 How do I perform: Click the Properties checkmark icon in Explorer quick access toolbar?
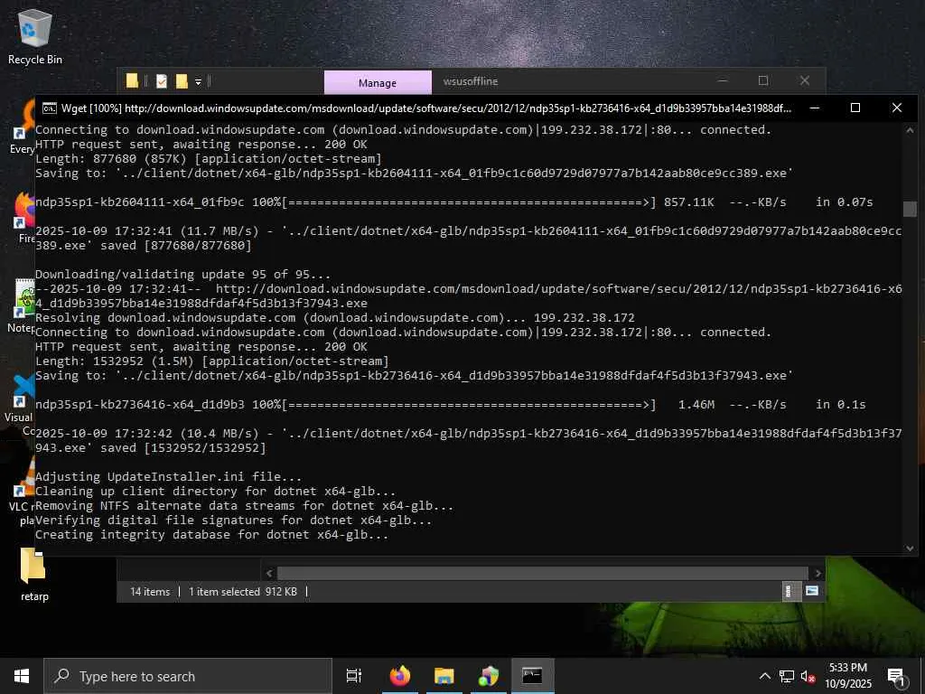click(x=162, y=81)
